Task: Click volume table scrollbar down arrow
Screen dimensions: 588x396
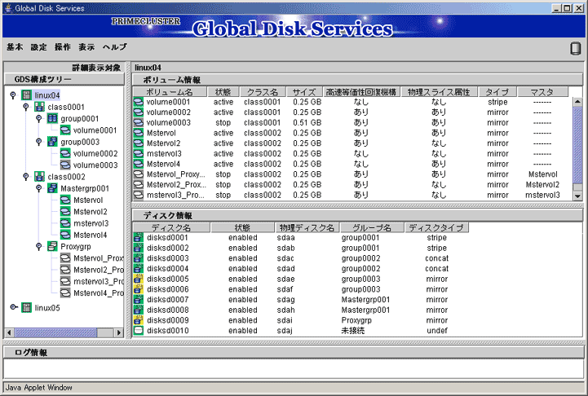Action: 577,196
